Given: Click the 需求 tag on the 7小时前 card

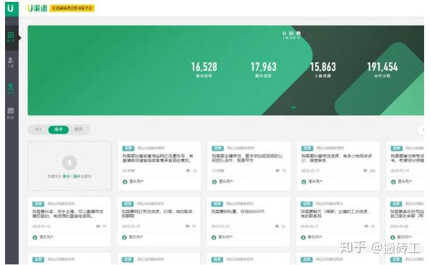Looking at the screenshot, I should [217, 148].
